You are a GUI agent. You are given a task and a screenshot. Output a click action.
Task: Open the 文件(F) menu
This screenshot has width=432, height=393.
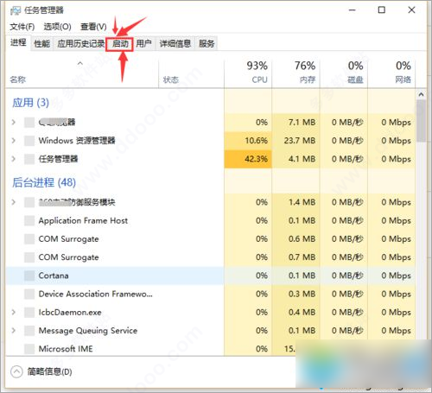[x=22, y=27]
